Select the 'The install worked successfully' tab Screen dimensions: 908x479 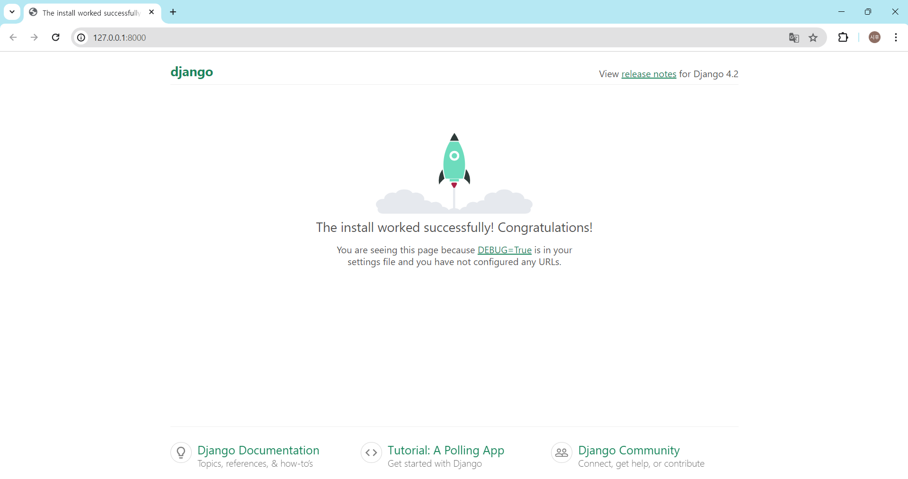coord(92,13)
